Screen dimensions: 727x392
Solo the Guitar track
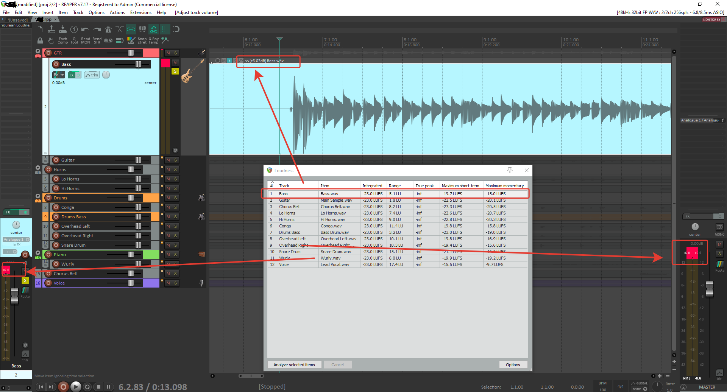coord(175,160)
